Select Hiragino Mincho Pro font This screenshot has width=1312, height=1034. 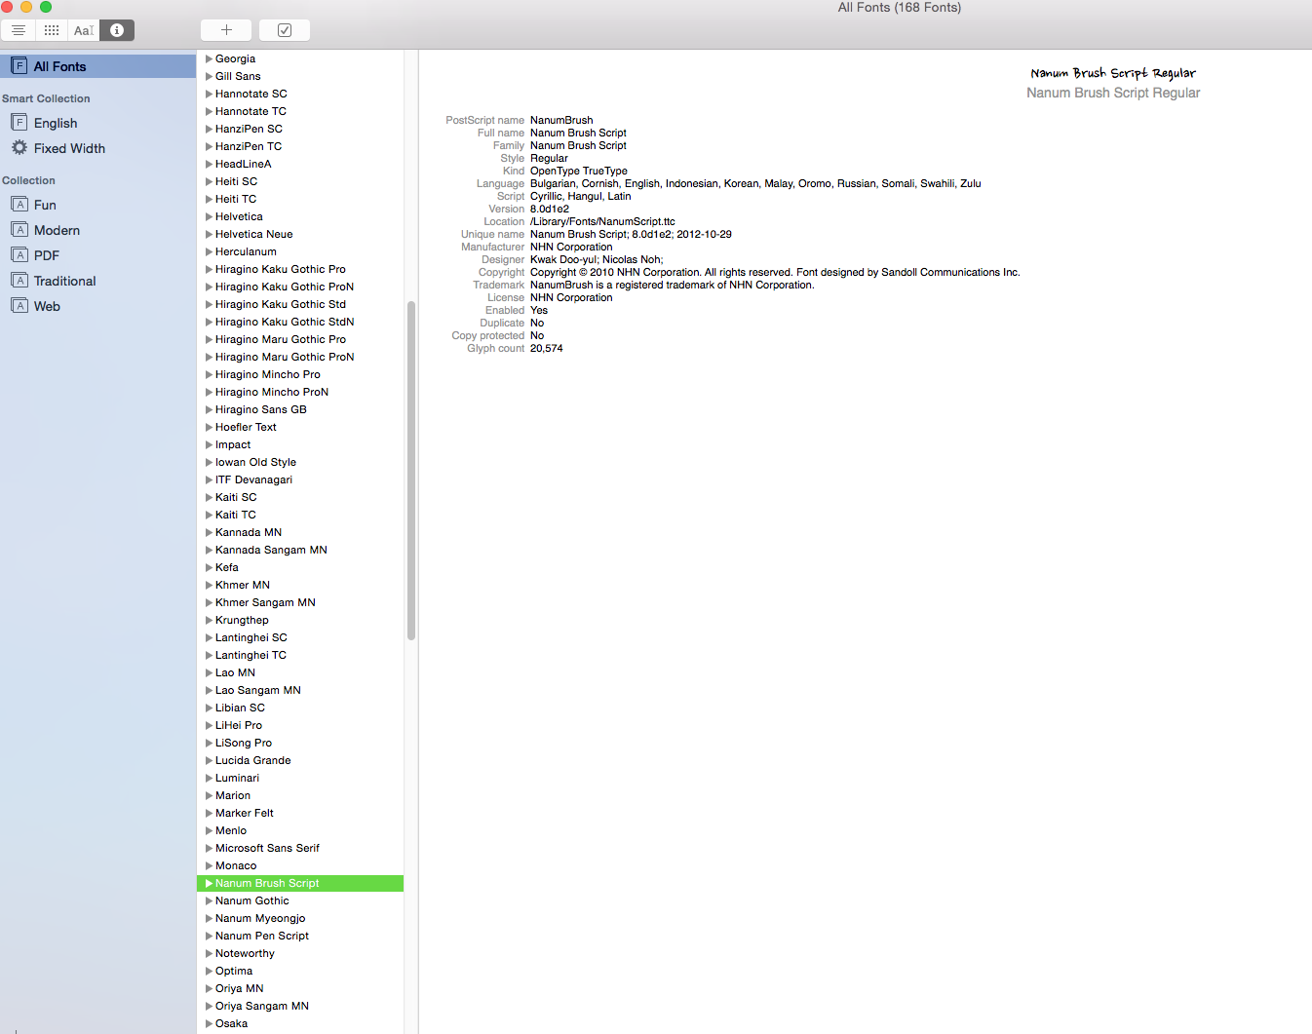[x=268, y=374]
